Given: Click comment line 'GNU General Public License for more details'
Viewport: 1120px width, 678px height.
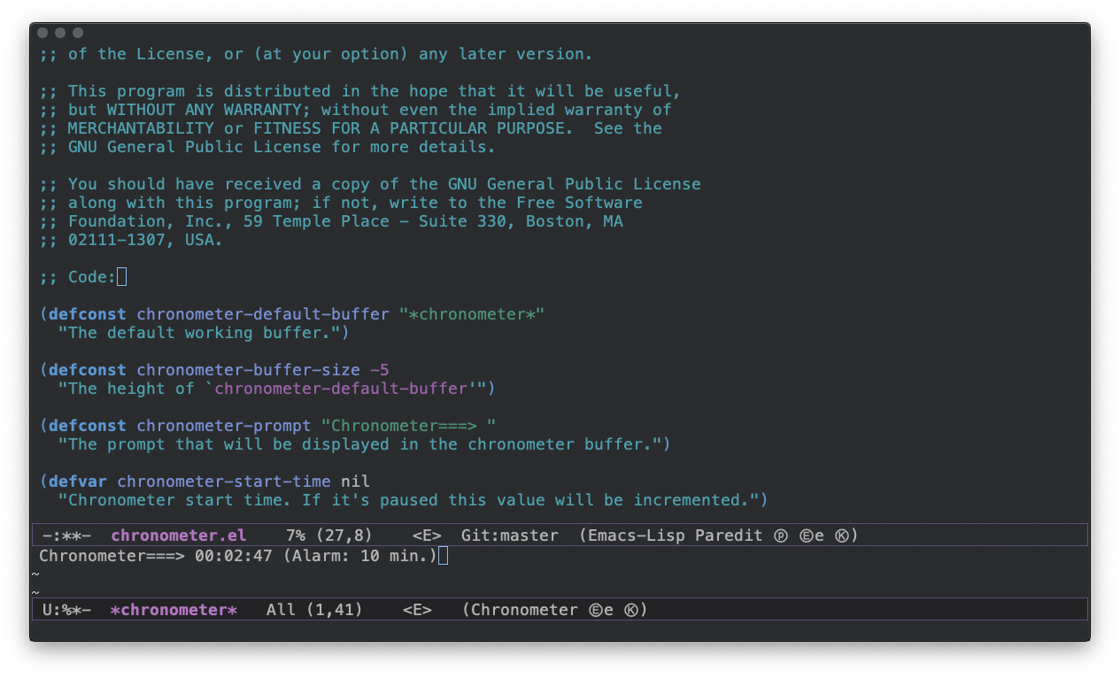Looking at the screenshot, I should pyautogui.click(x=267, y=147).
